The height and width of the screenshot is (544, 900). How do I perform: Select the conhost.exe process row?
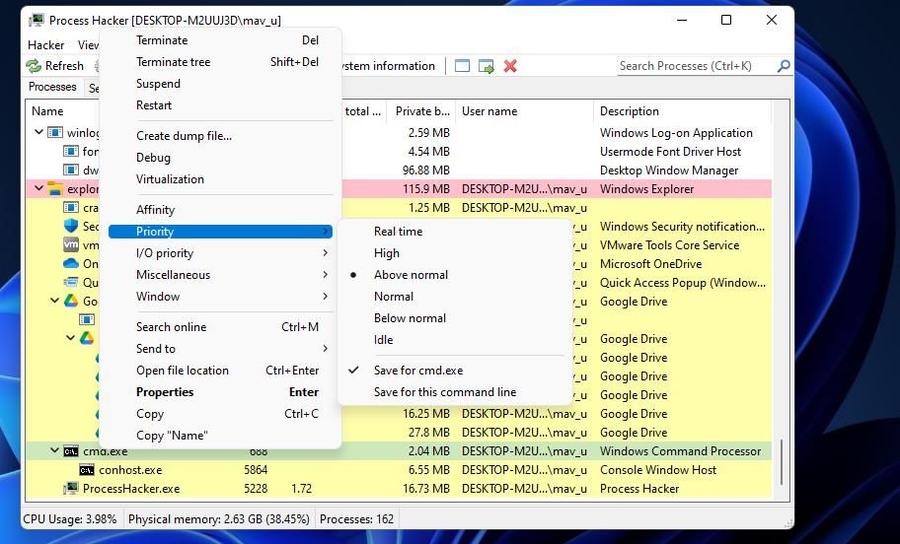tap(399, 470)
